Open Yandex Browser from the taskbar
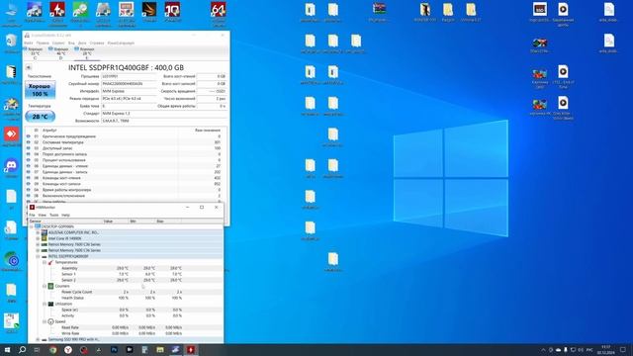This screenshot has height=356, width=633. [68, 350]
